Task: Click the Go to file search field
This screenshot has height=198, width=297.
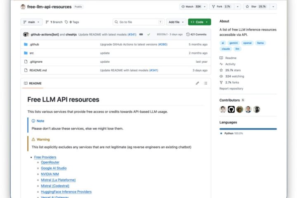Action: click(x=139, y=22)
